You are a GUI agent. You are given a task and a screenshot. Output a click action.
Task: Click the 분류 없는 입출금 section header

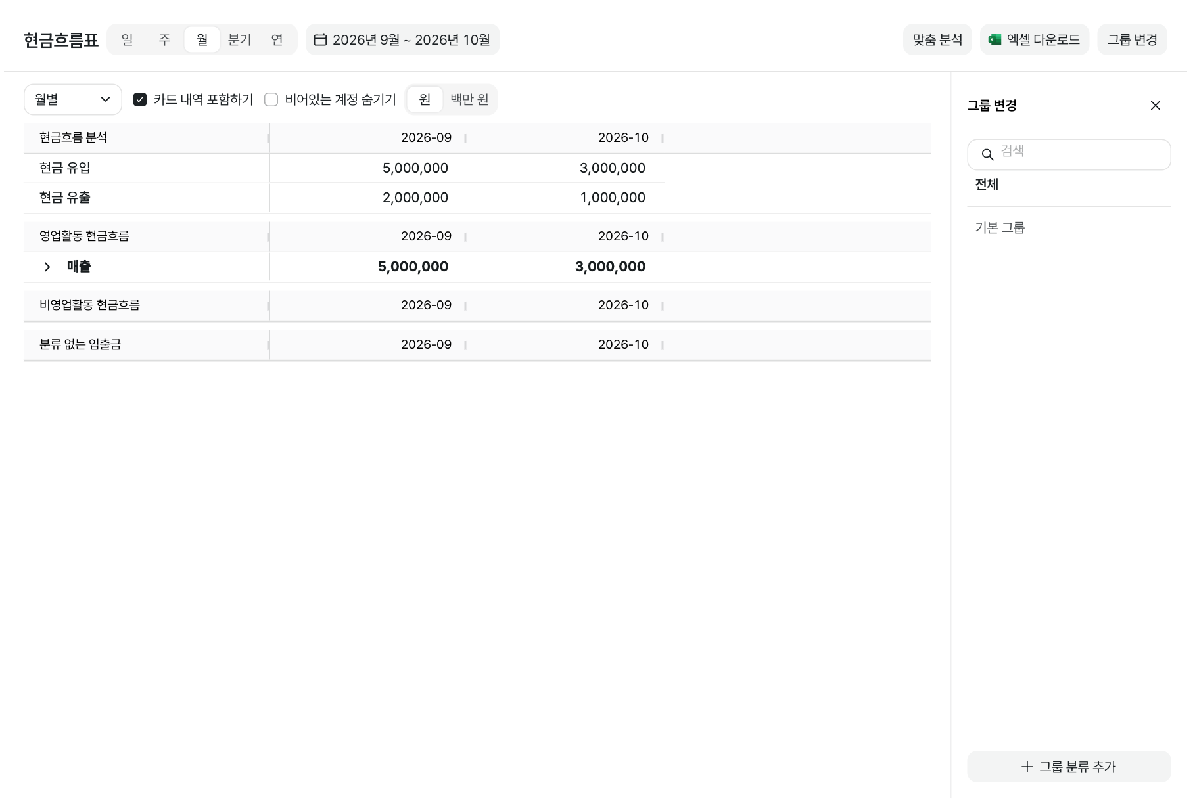80,344
